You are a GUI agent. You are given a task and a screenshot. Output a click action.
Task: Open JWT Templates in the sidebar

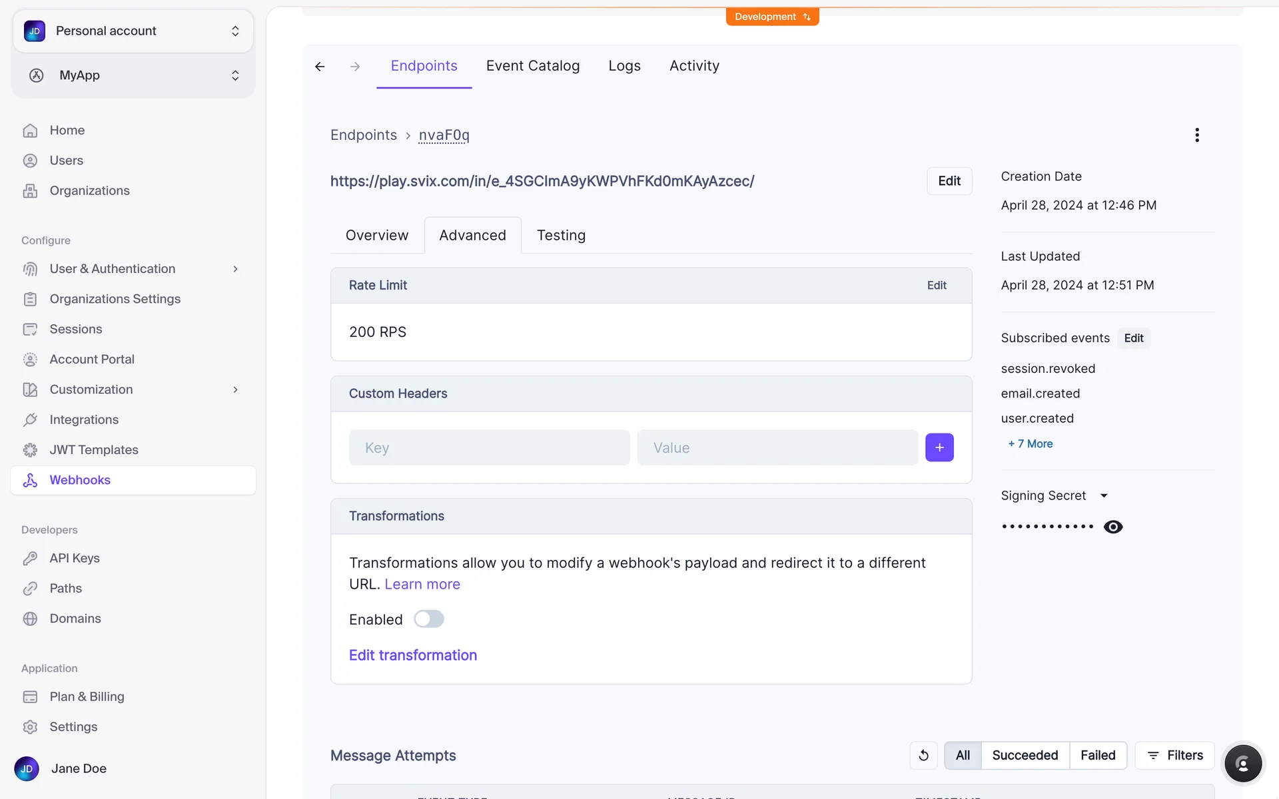tap(94, 450)
